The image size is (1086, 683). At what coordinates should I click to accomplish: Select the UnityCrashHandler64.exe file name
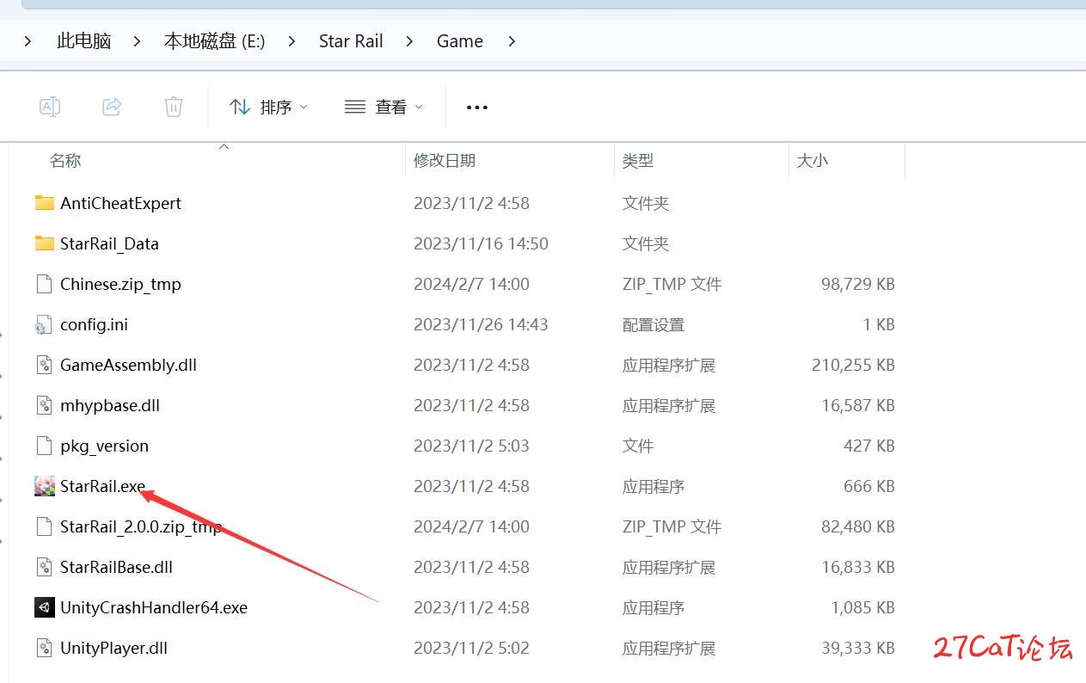click(154, 607)
